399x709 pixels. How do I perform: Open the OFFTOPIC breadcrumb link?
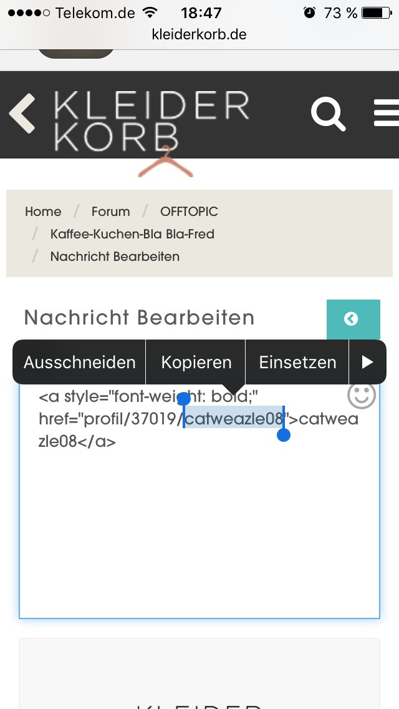click(x=189, y=212)
